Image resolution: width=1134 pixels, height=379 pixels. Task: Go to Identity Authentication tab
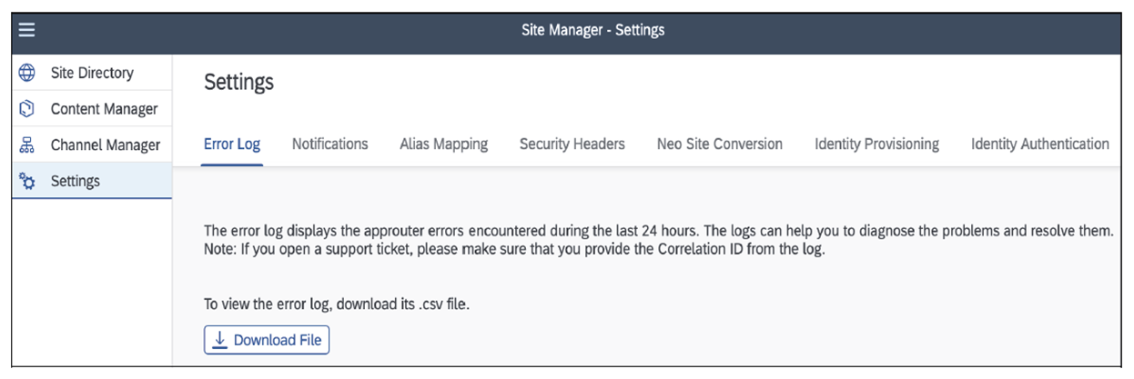point(1039,144)
